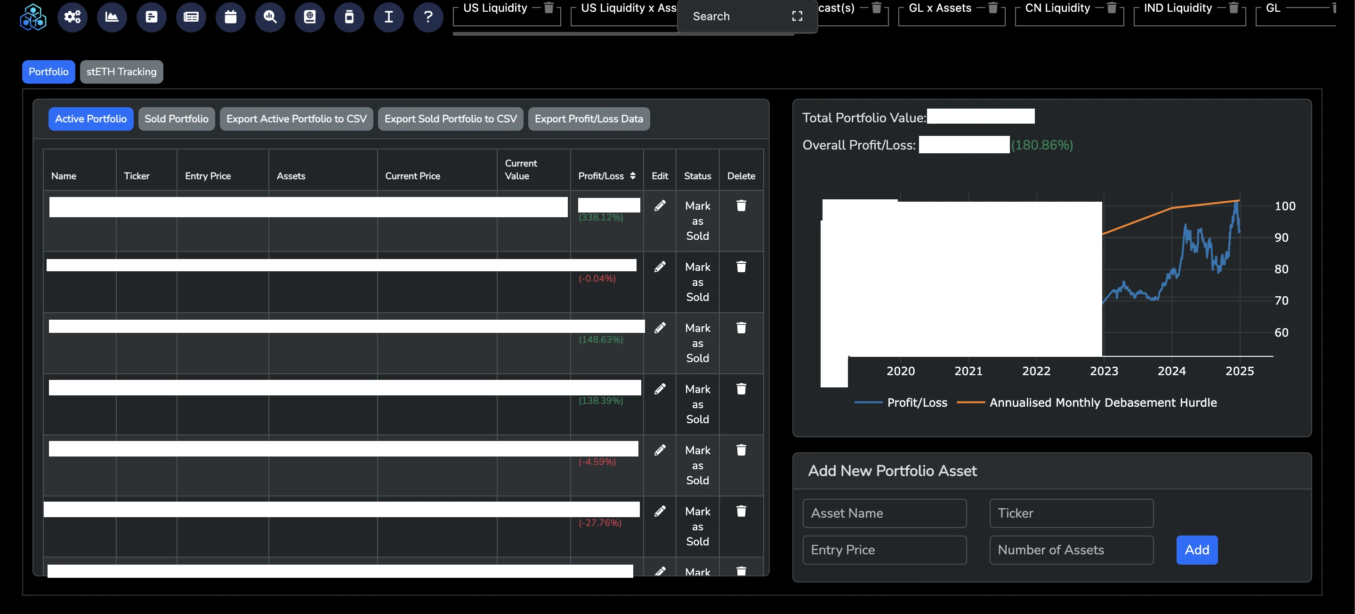The width and height of the screenshot is (1355, 614).
Task: Delete the row with -4.59% loss
Action: coord(741,450)
